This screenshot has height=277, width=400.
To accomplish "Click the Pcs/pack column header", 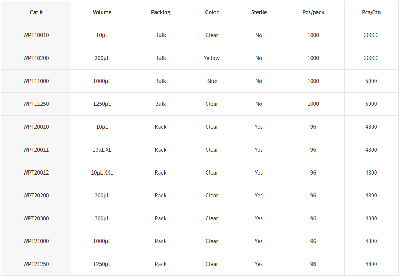I will [313, 12].
